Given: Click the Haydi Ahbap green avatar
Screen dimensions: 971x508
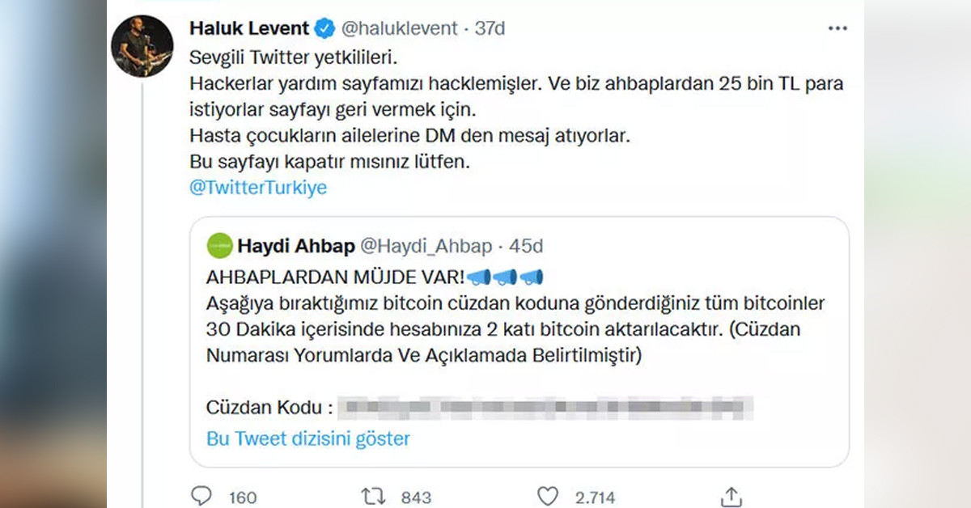Looking at the screenshot, I should coord(218,245).
